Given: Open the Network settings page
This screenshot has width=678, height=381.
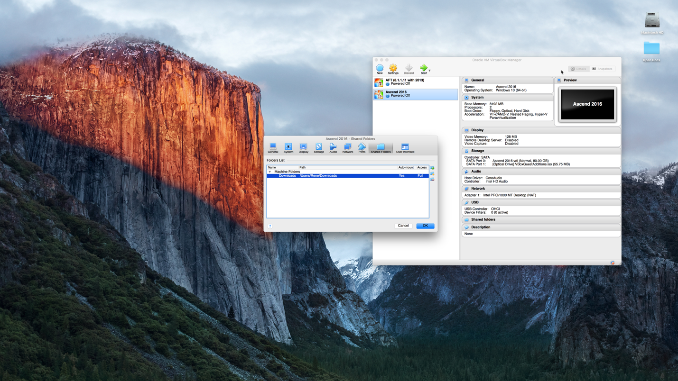Looking at the screenshot, I should point(348,148).
